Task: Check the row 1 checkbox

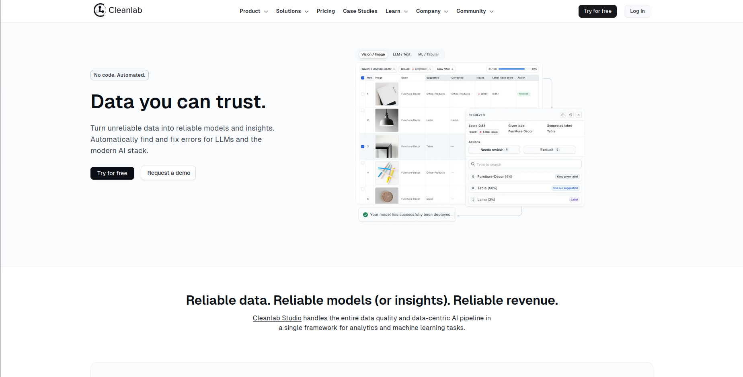Action: [x=363, y=94]
